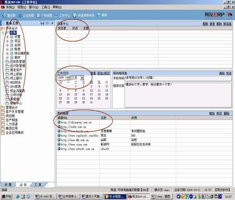Click the WEB财务 folder icon
Screen dimensions: 235x200
pos(7,82)
